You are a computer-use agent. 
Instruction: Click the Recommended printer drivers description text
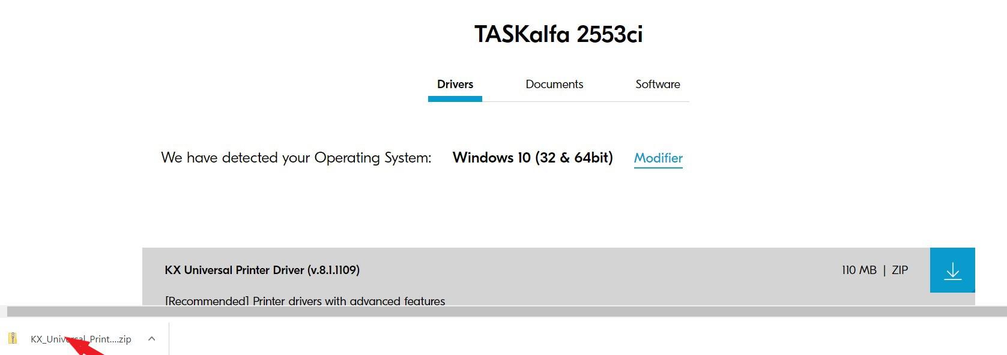(305, 301)
